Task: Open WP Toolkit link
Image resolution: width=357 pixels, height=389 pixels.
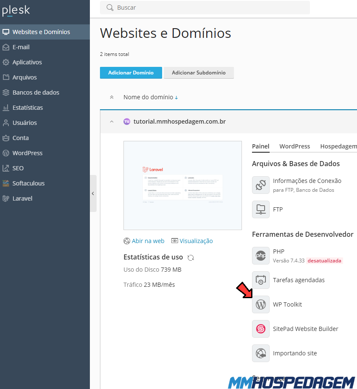Action: point(287,304)
